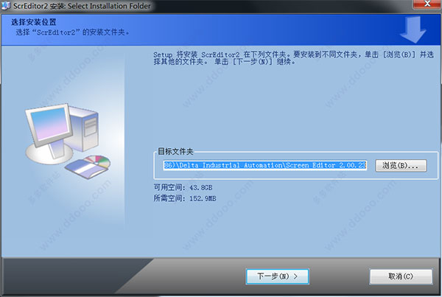Click the 所需空间: 152.9MB text
This screenshot has width=442, height=297.
pos(185,198)
